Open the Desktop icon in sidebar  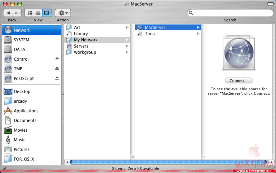tap(8, 91)
